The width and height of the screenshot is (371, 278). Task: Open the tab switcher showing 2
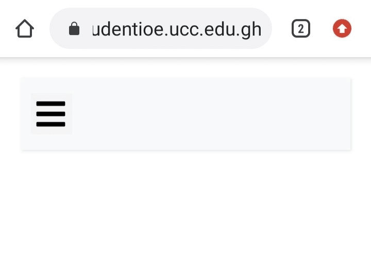click(x=301, y=28)
